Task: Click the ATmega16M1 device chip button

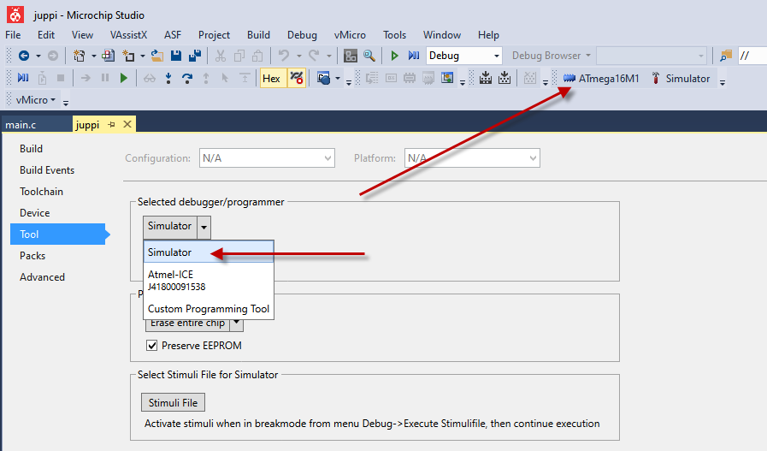Action: pyautogui.click(x=601, y=79)
